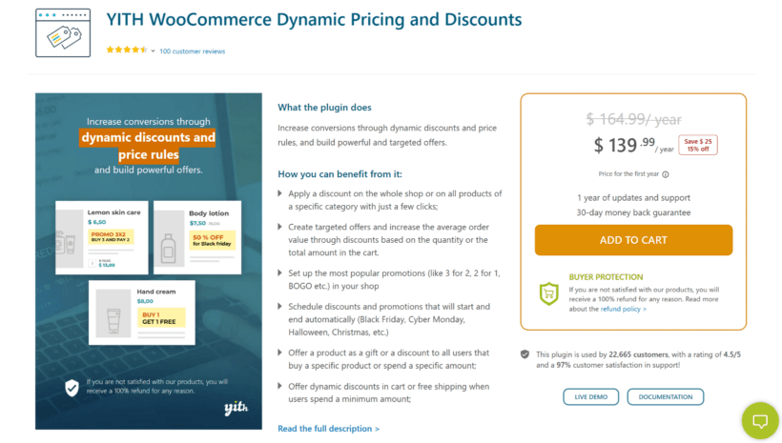782x443 pixels.
Task: Add the plugin to cart
Action: pos(633,240)
